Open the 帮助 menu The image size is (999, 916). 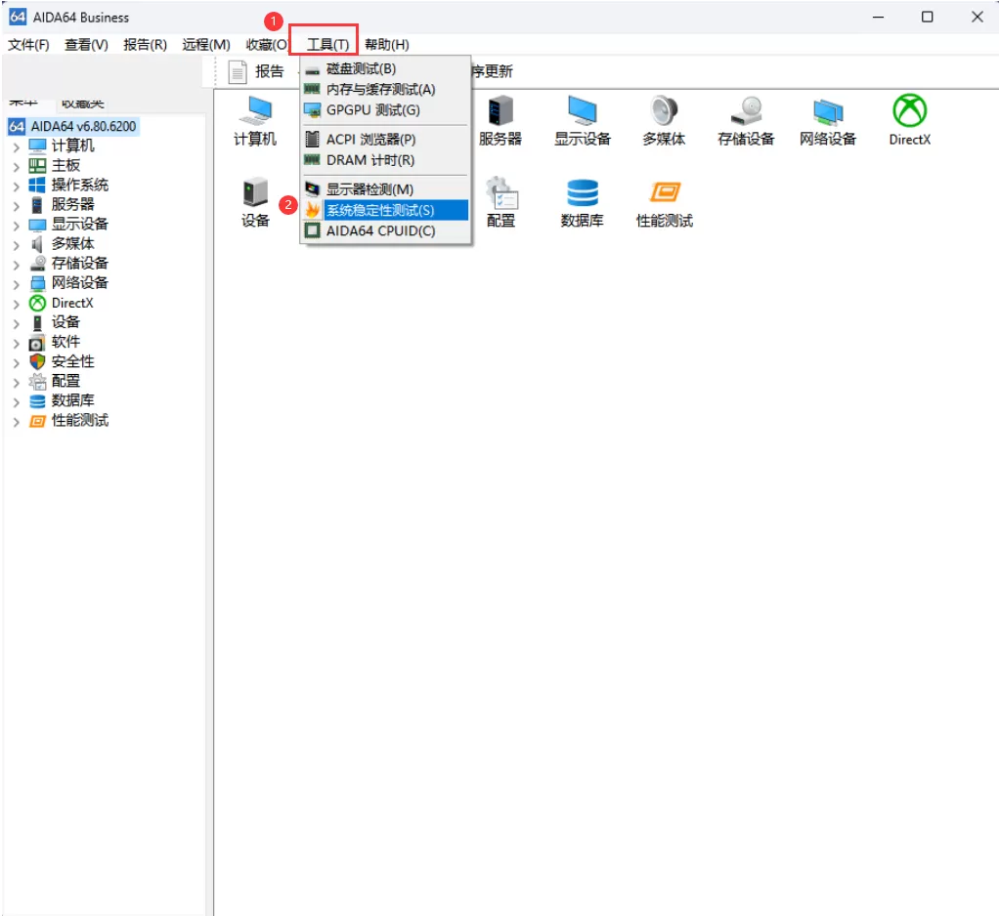[385, 44]
